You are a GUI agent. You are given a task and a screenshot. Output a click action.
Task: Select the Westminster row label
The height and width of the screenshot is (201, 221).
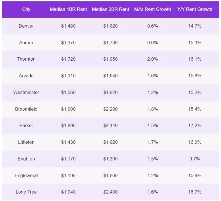[26, 92]
